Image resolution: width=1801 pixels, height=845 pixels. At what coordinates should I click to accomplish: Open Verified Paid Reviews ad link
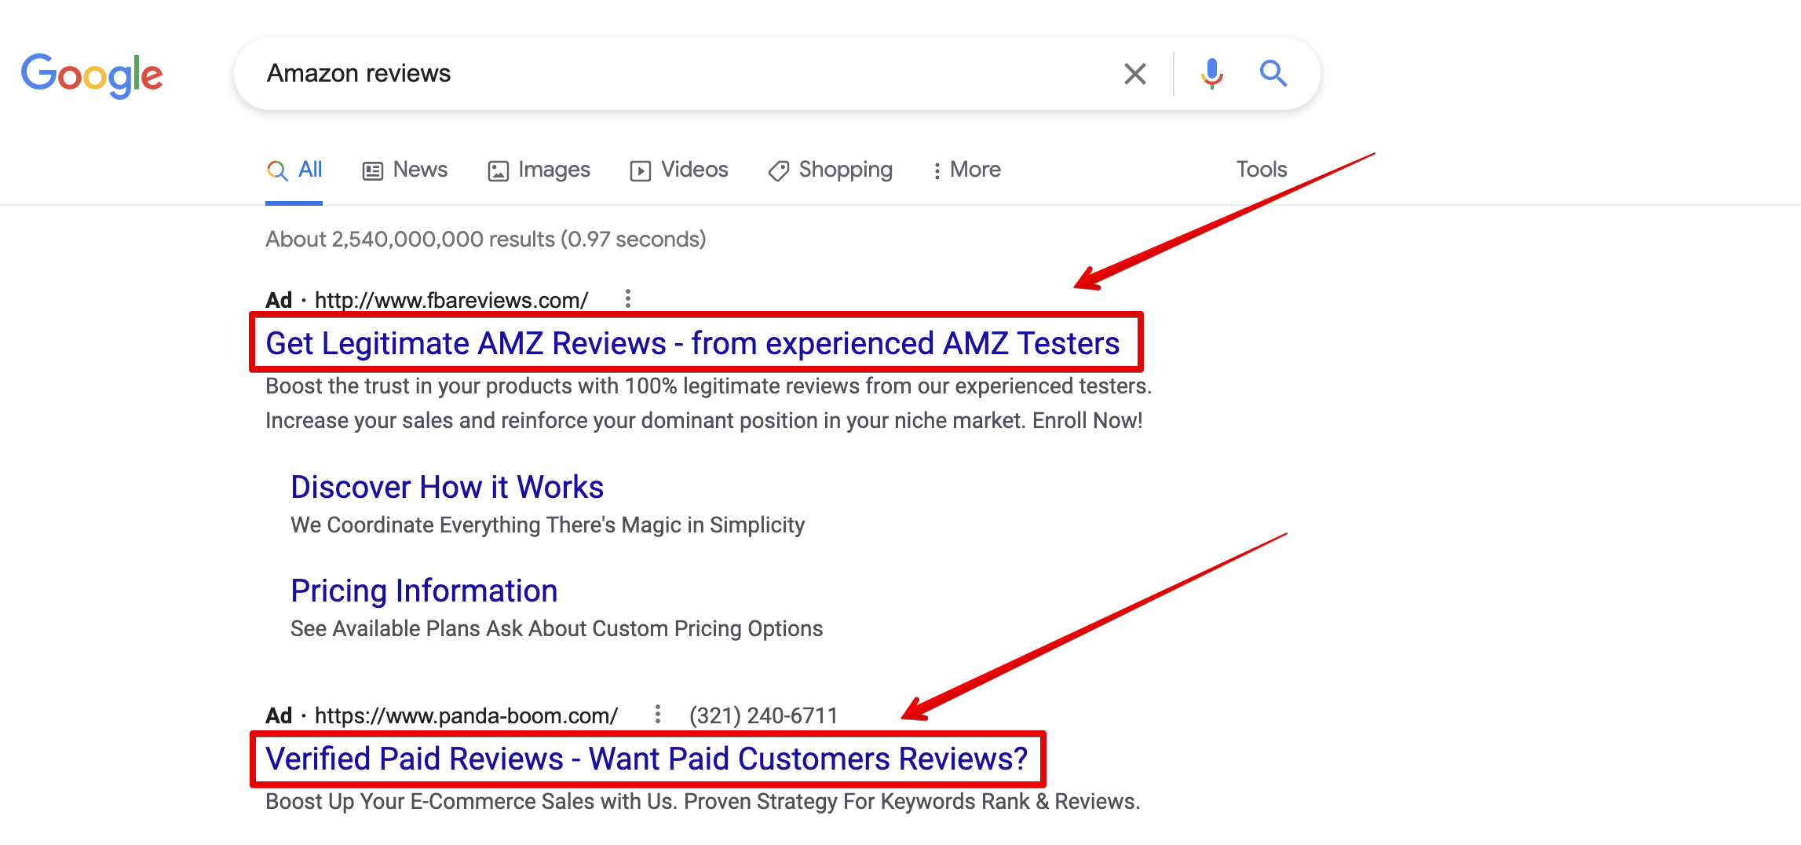coord(647,759)
